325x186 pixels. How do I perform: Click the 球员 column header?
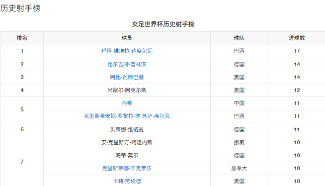pyautogui.click(x=127, y=38)
